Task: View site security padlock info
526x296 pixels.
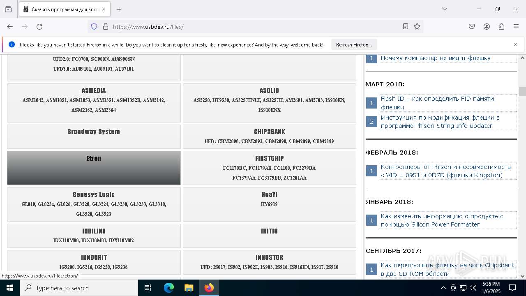Action: 106,26
